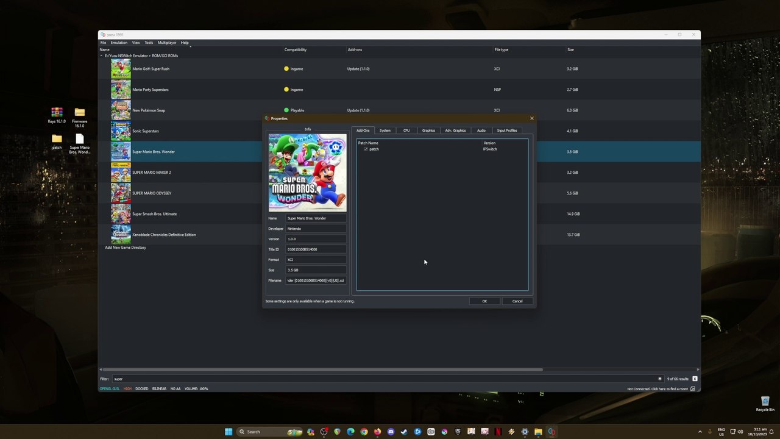Toggle DOCKED mode in the status bar

(x=142, y=388)
